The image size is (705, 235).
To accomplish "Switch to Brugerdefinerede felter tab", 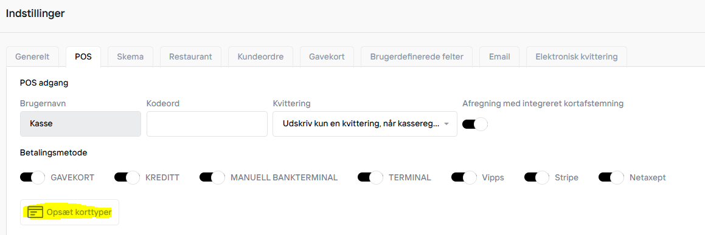I will [x=417, y=57].
